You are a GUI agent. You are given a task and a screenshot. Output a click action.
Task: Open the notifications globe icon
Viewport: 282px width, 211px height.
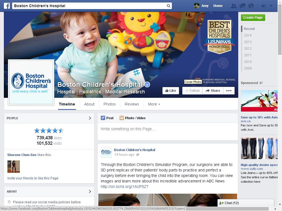(251, 6)
